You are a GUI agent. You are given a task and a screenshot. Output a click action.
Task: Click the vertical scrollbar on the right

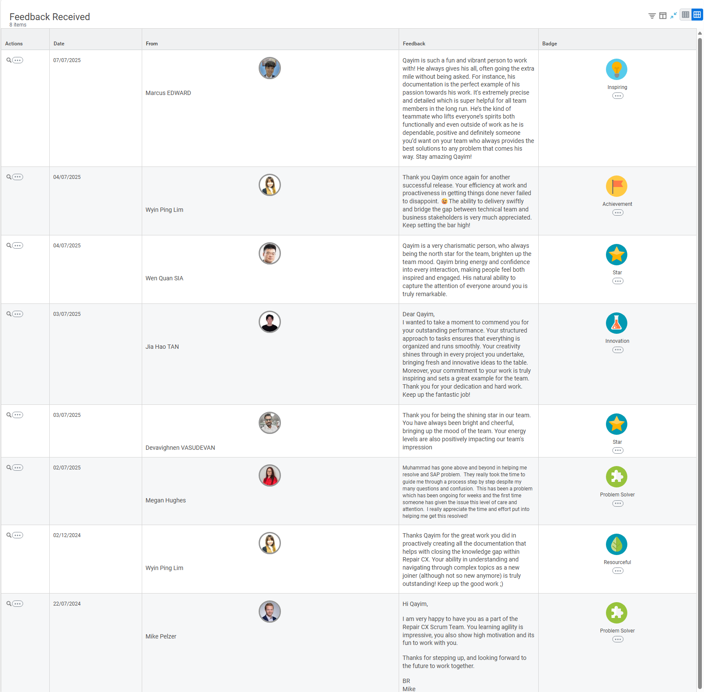coord(700,342)
